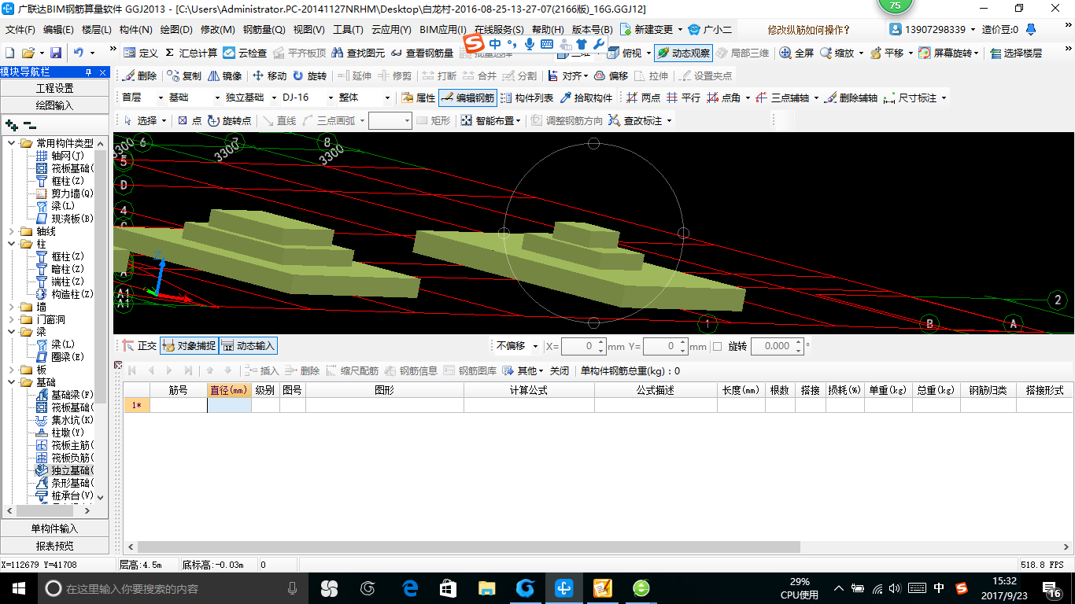
Task: Select the 删除 delete tool
Action: coord(141,75)
